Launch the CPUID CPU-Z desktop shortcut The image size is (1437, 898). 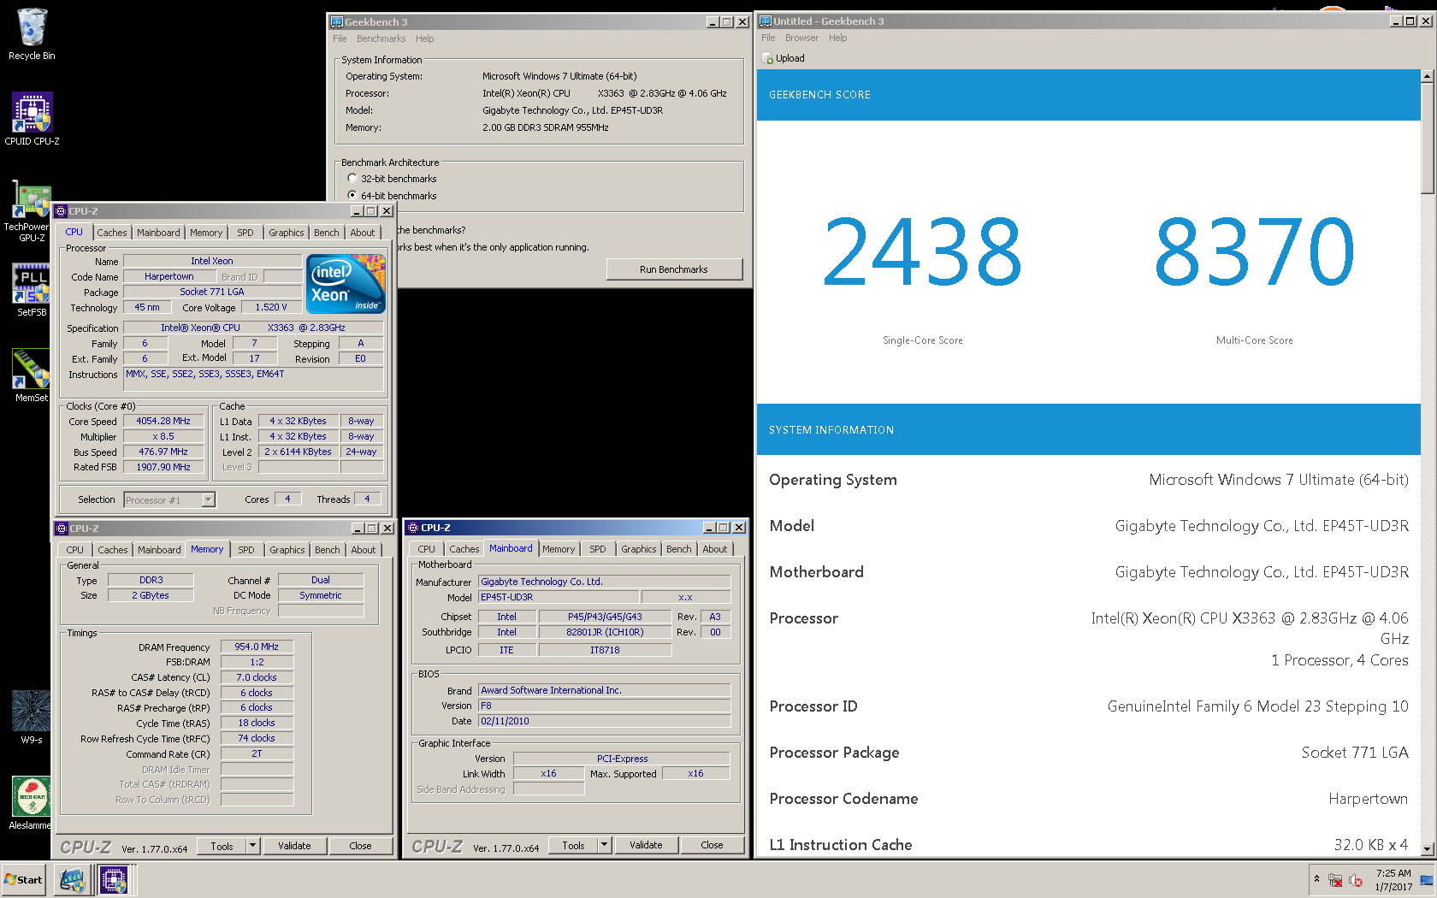(x=32, y=119)
